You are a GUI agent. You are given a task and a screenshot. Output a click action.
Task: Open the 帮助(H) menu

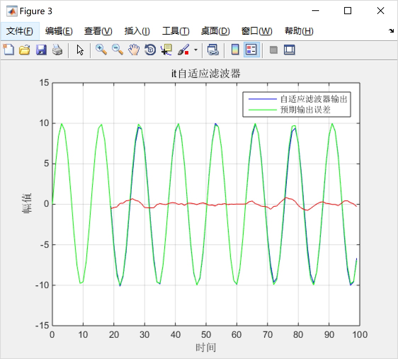click(299, 31)
